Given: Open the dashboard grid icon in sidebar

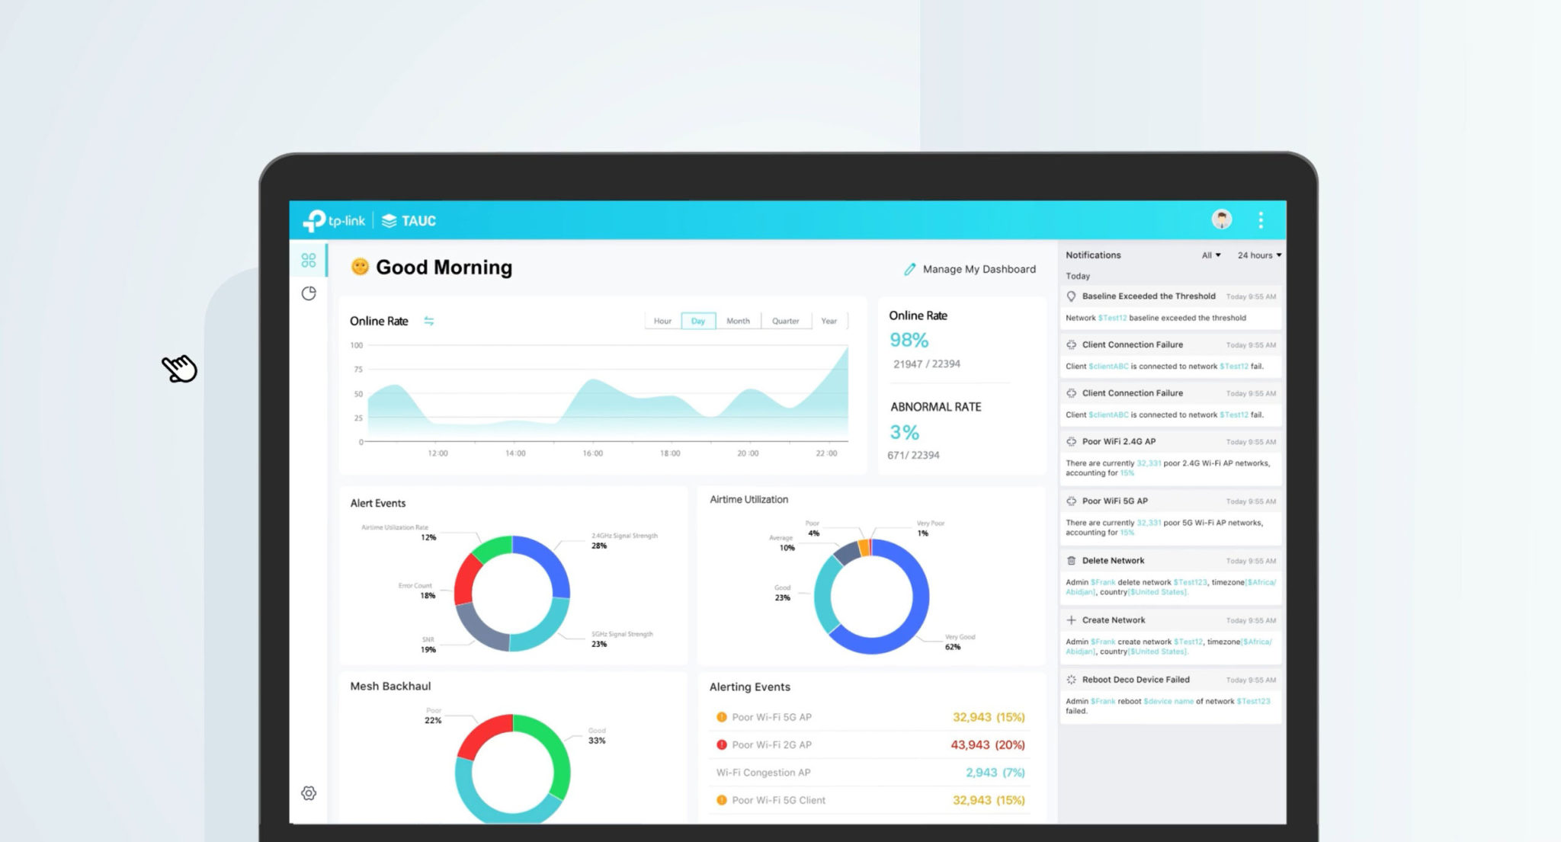Looking at the screenshot, I should point(309,261).
